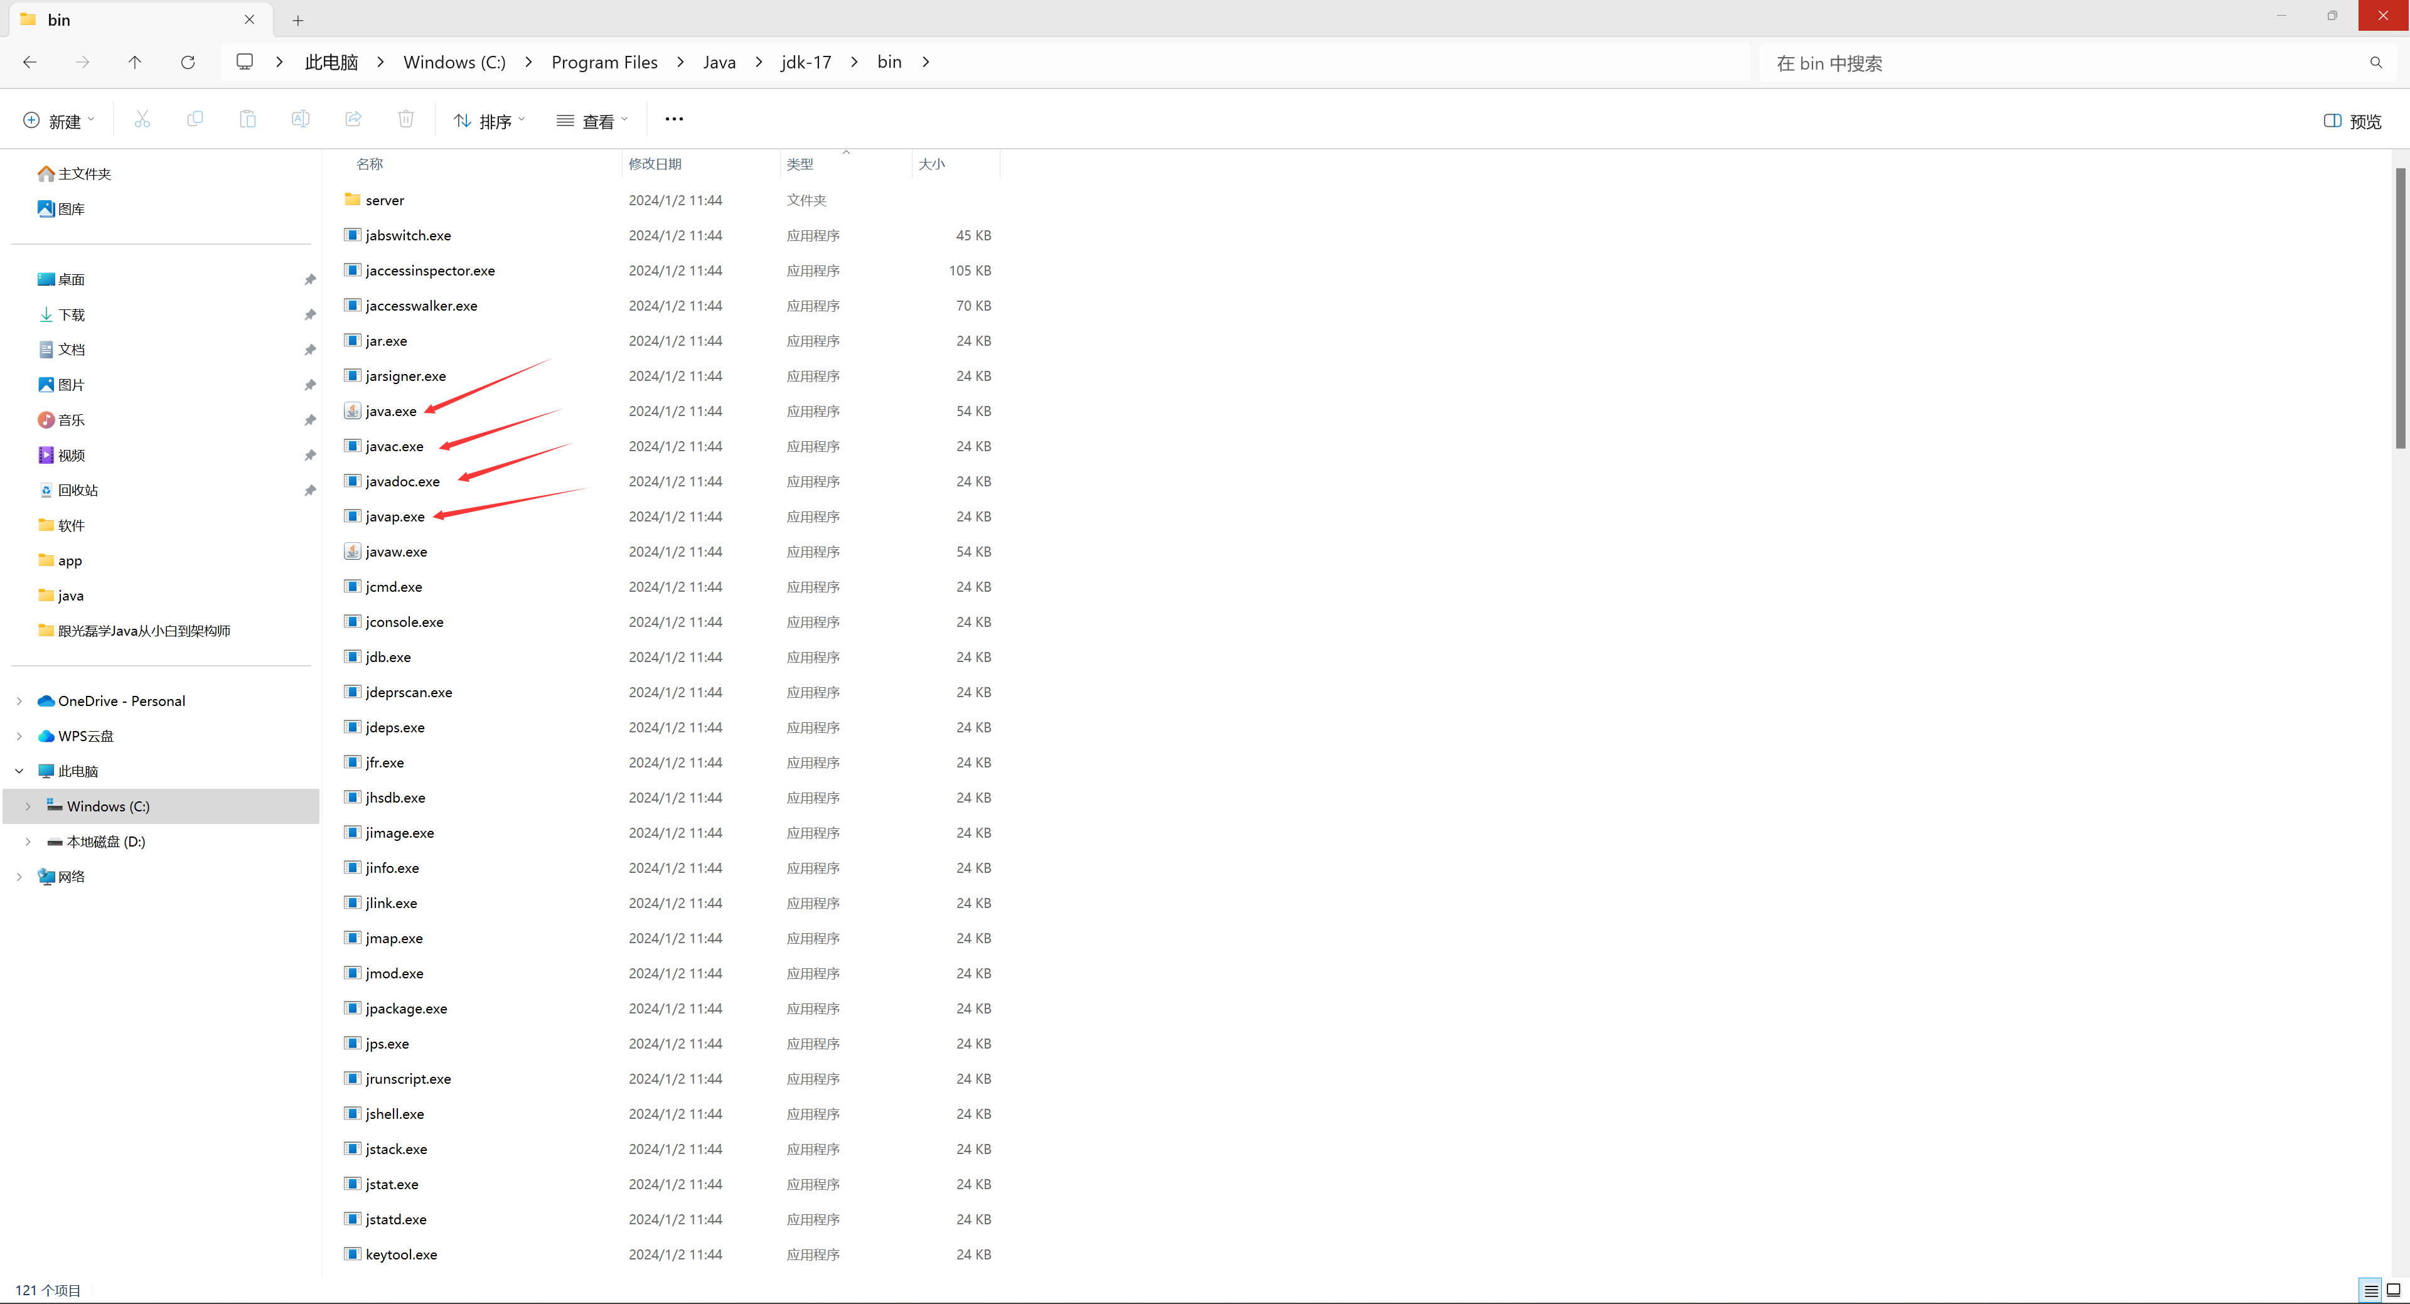Expand Windows (C:) tree node
This screenshot has height=1304, width=2410.
pyautogui.click(x=28, y=806)
